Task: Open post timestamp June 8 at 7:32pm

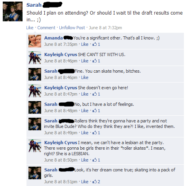Action: [x=106, y=28]
